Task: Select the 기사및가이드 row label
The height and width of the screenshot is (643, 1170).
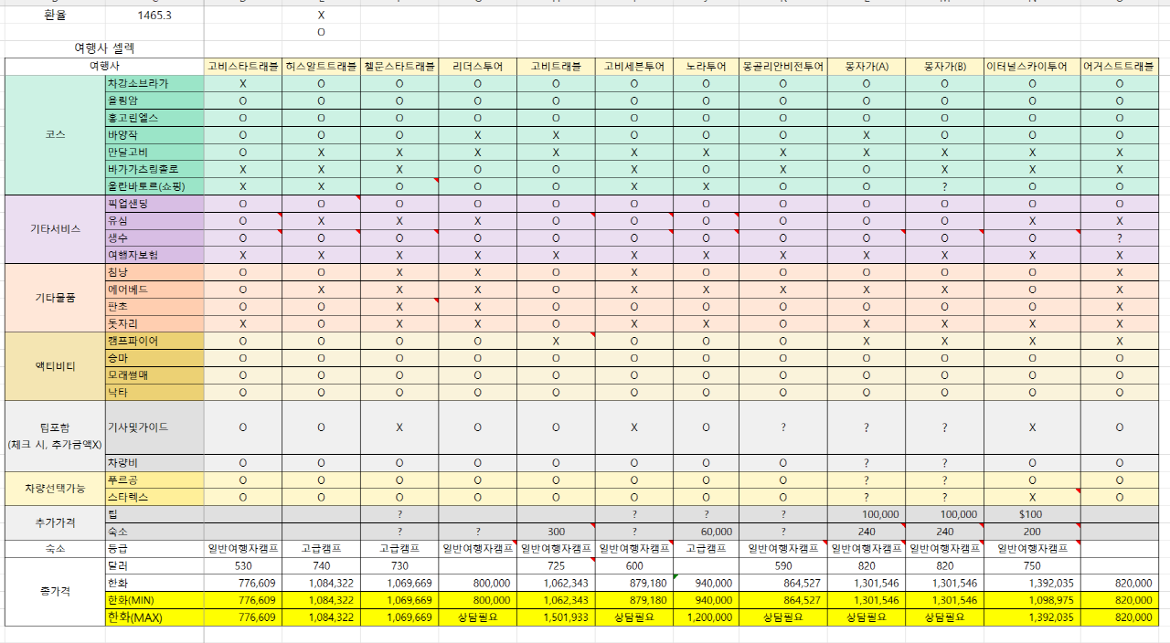Action: [154, 427]
